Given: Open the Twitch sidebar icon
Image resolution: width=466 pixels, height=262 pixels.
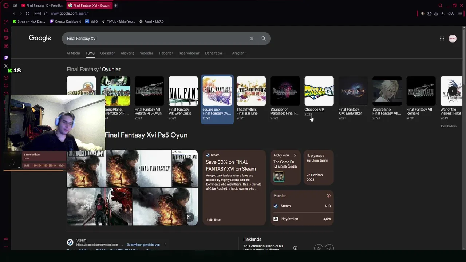Looking at the screenshot, I should tap(6, 58).
